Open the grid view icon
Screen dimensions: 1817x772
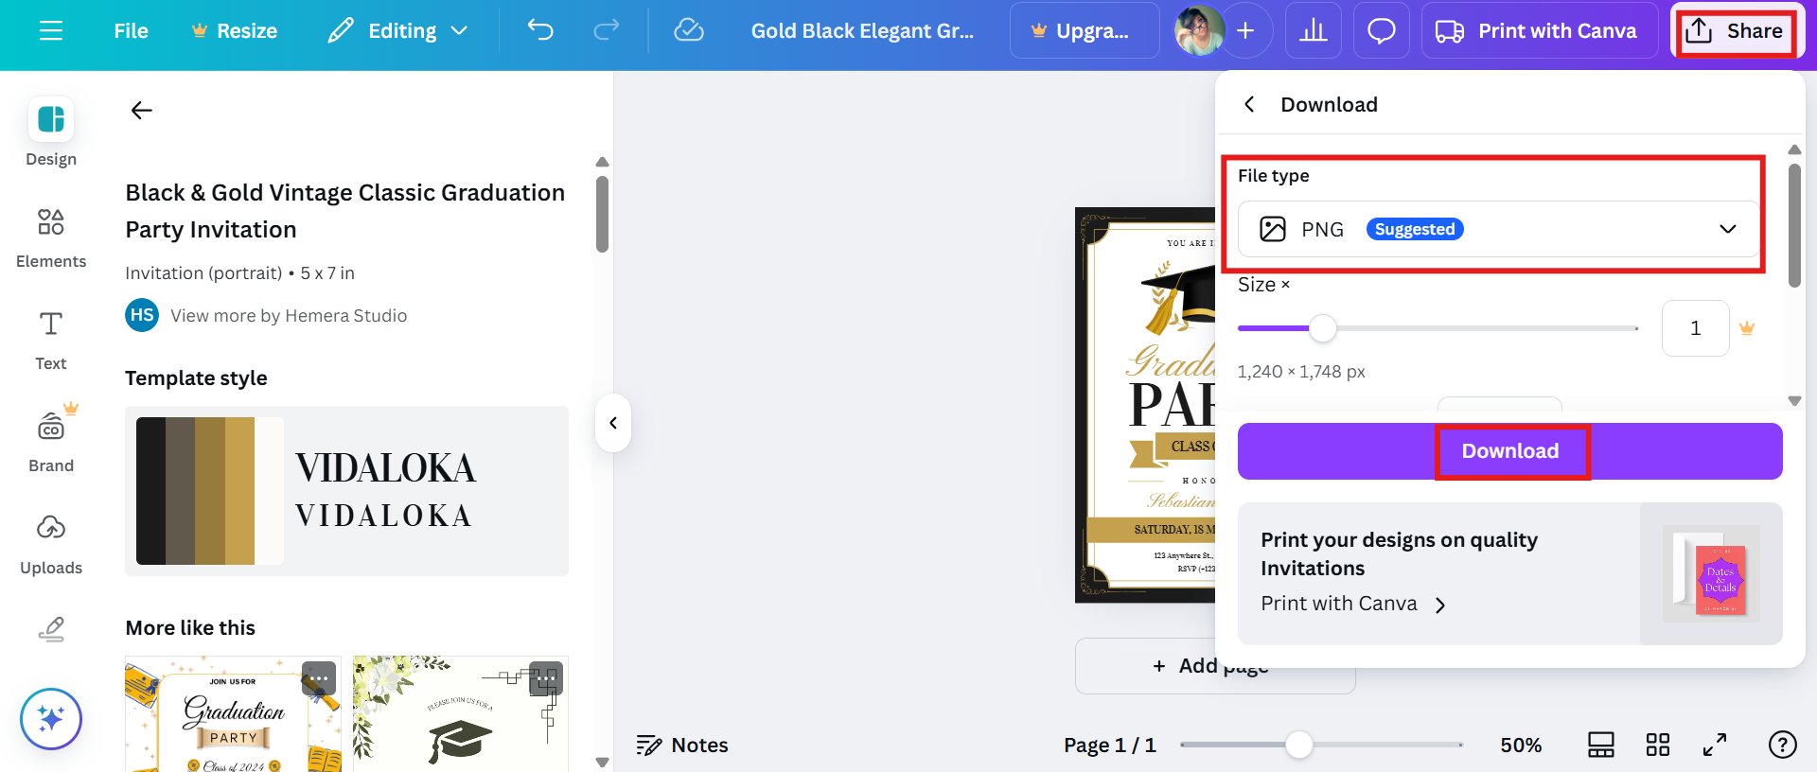[1658, 746]
